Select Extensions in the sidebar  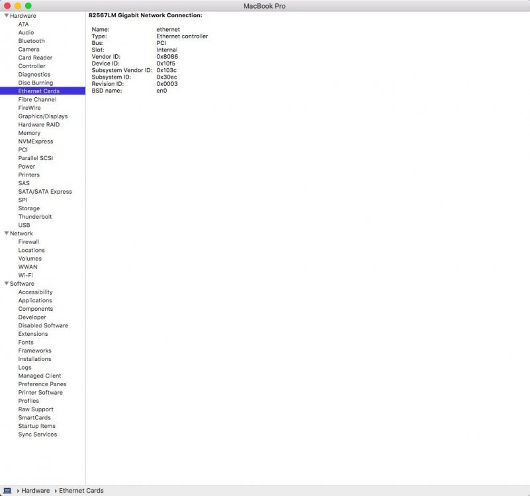pos(33,334)
